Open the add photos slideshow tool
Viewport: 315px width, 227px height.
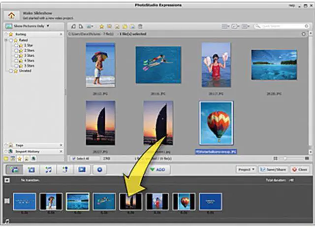click(14, 169)
